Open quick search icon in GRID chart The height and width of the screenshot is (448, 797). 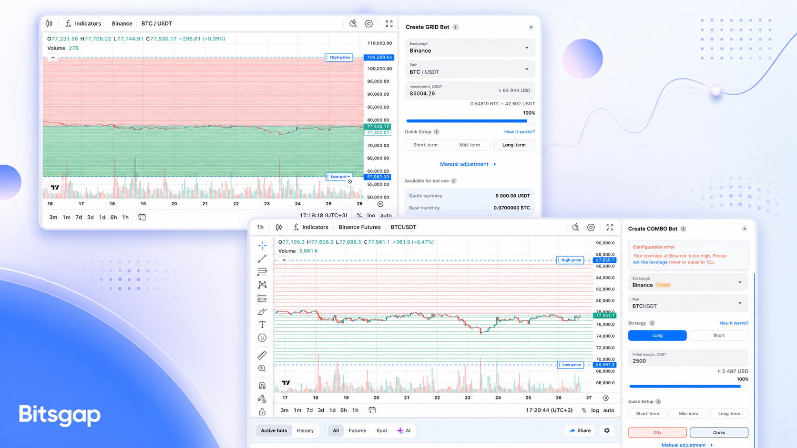click(x=353, y=23)
